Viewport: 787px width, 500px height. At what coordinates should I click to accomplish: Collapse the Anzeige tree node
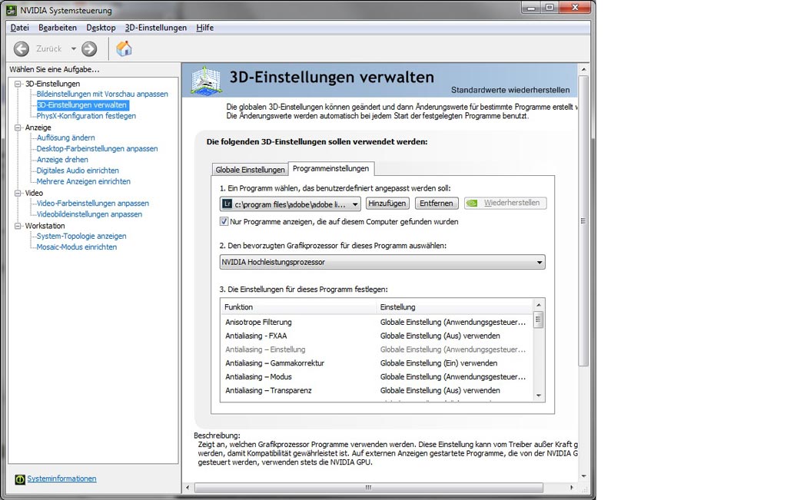point(18,127)
